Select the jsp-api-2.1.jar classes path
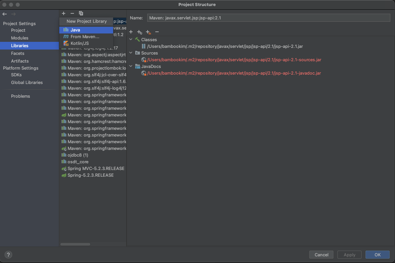395x263 pixels. point(225,47)
